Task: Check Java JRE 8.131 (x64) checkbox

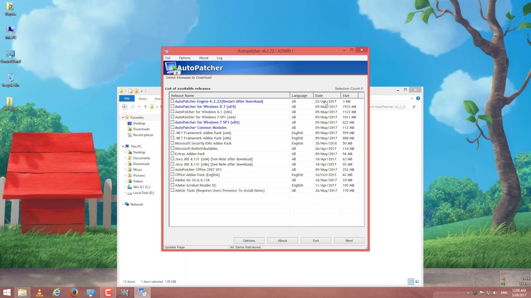Action: (173, 159)
